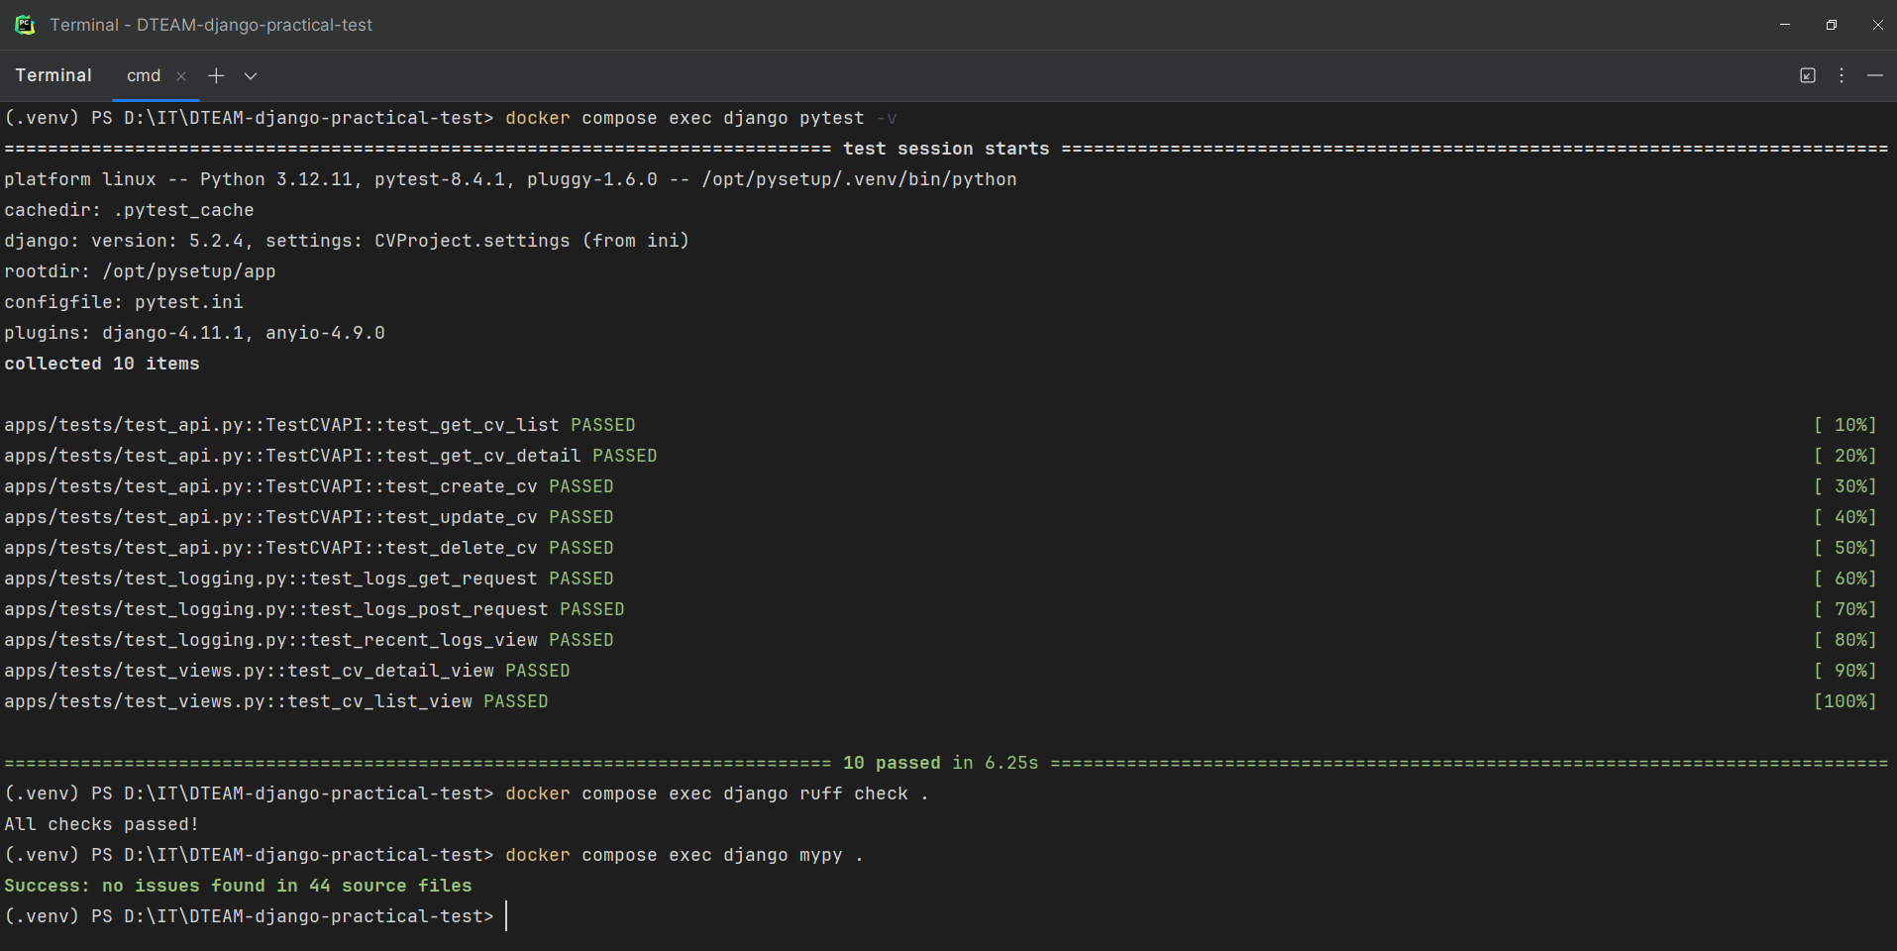
Task: Click the [100%] progress indicator
Action: click(x=1844, y=701)
